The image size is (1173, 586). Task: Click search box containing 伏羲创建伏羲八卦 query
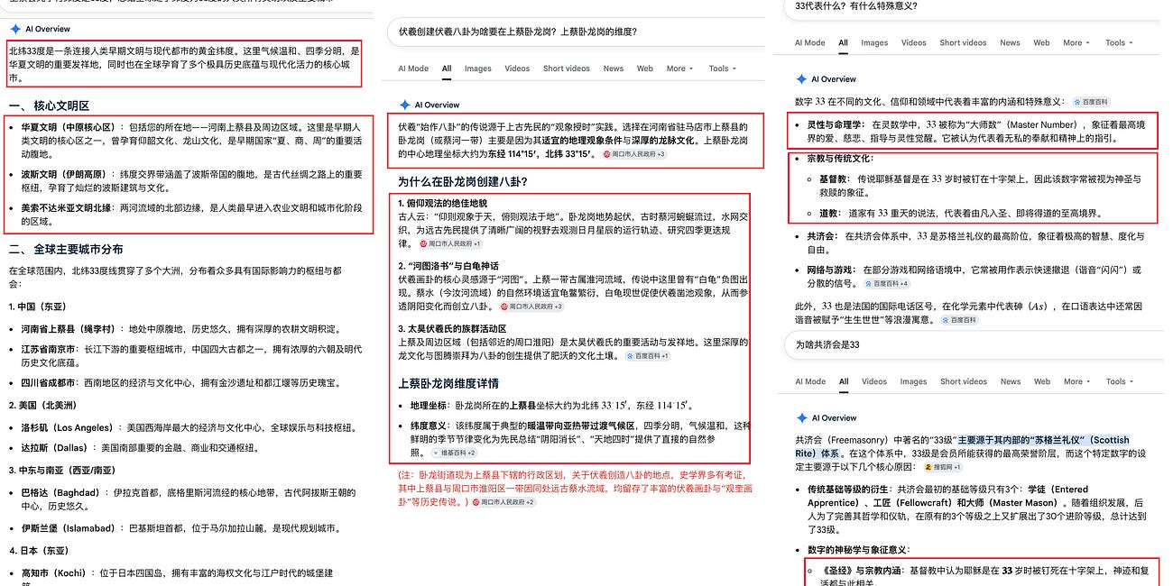[576, 32]
